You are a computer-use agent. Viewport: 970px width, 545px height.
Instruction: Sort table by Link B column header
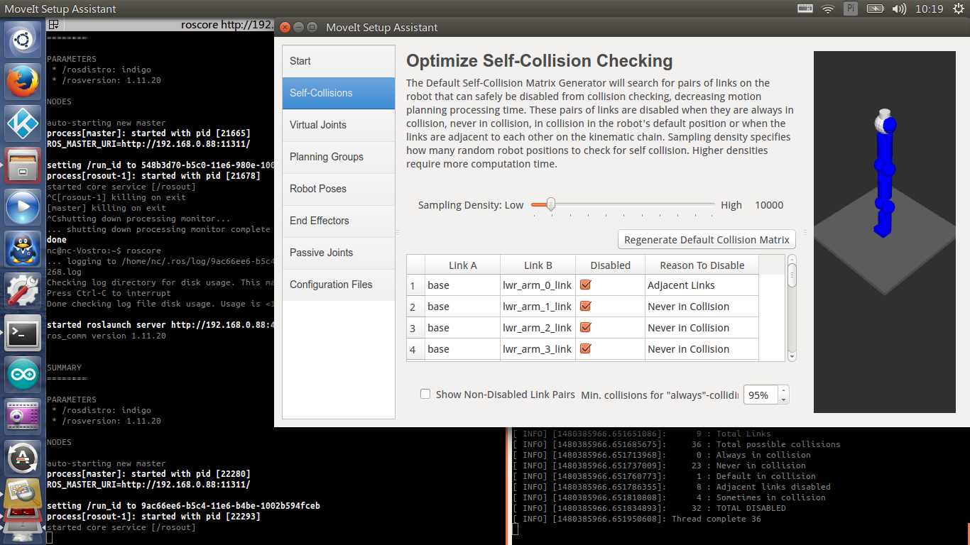[x=538, y=265]
